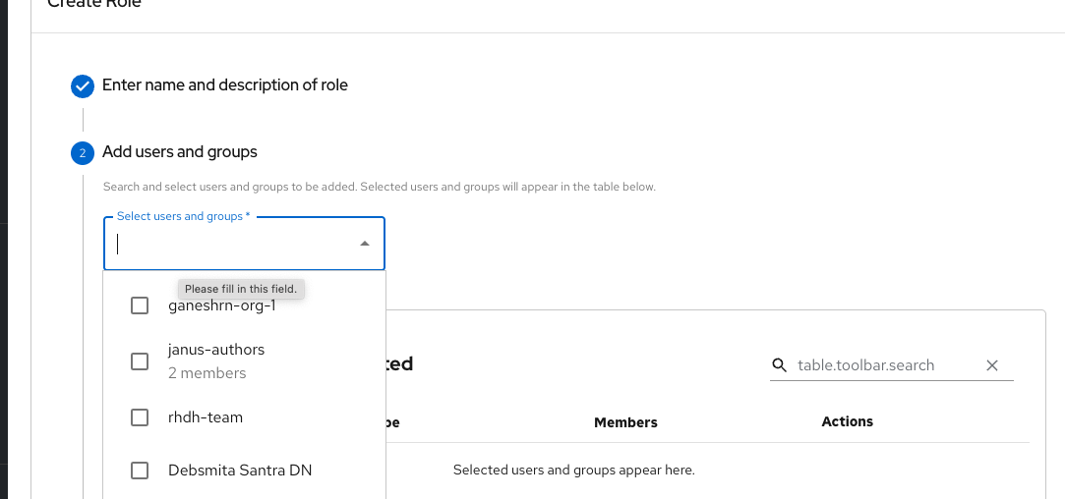Open the 'Enter name and description of role' step

tap(225, 85)
